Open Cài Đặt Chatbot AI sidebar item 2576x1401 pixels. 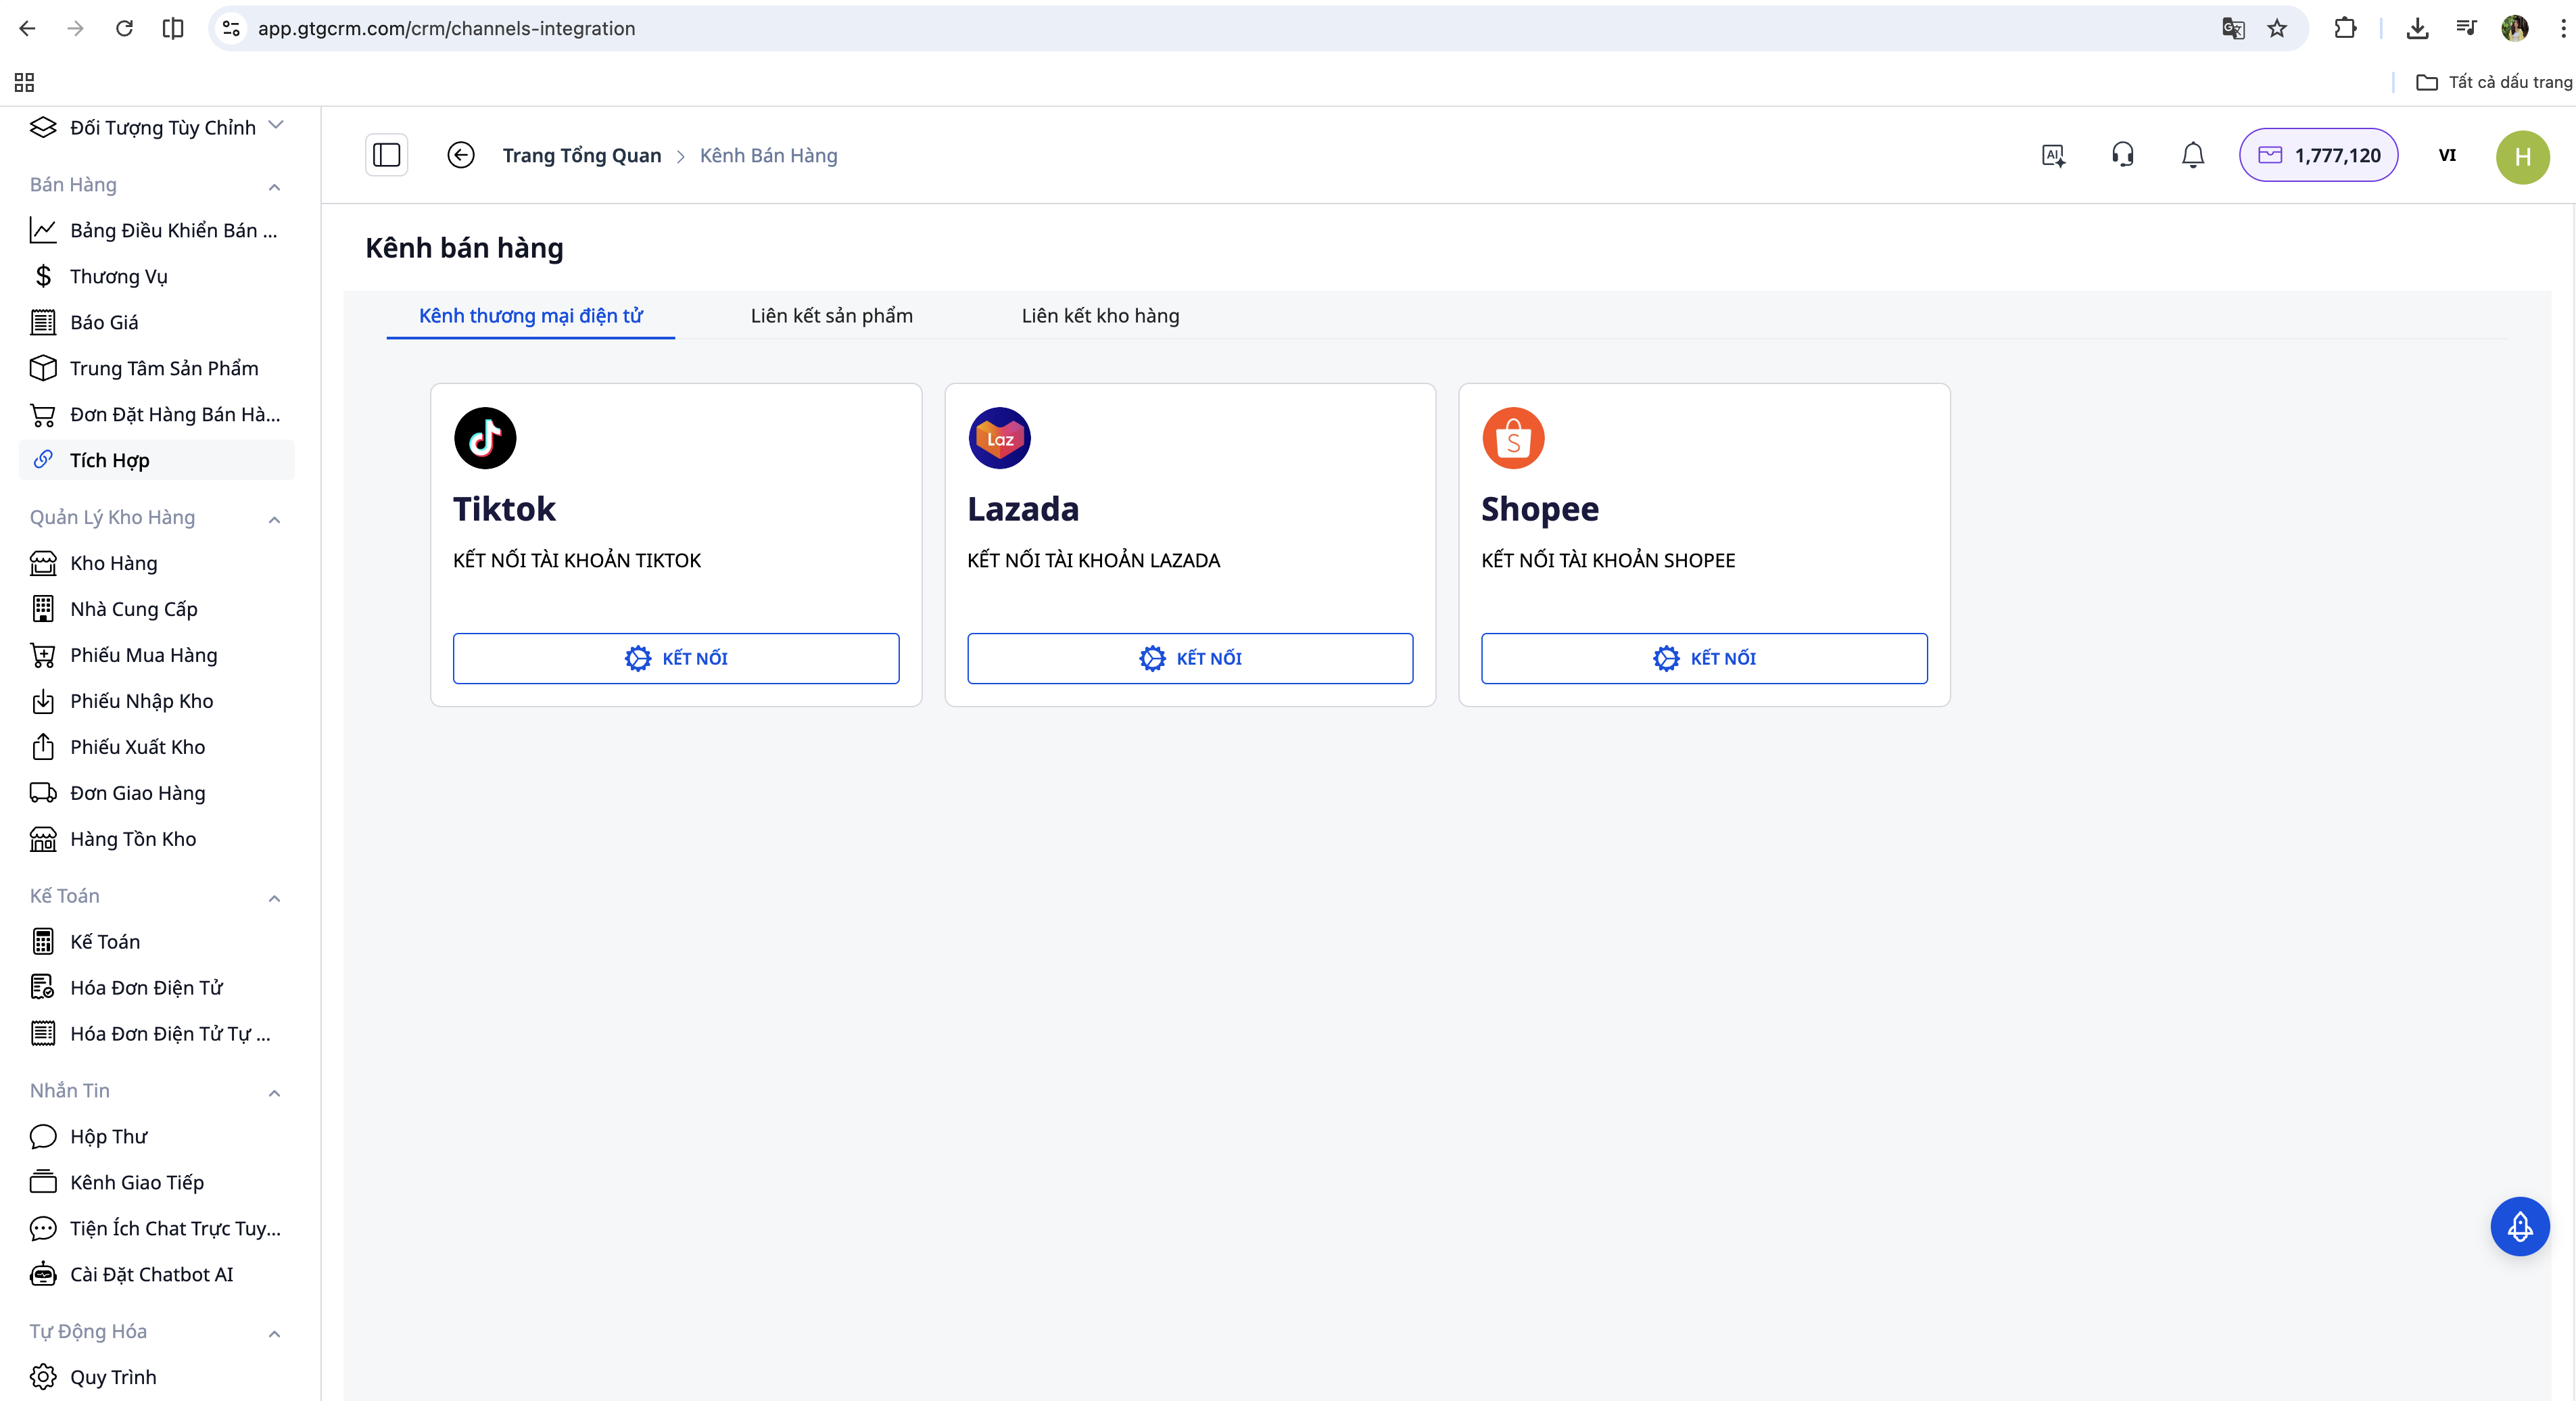click(151, 1274)
